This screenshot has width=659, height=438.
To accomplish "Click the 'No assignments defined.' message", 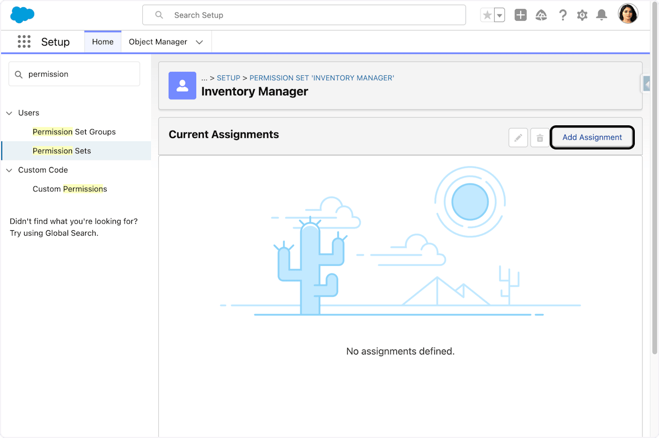I will [400, 351].
